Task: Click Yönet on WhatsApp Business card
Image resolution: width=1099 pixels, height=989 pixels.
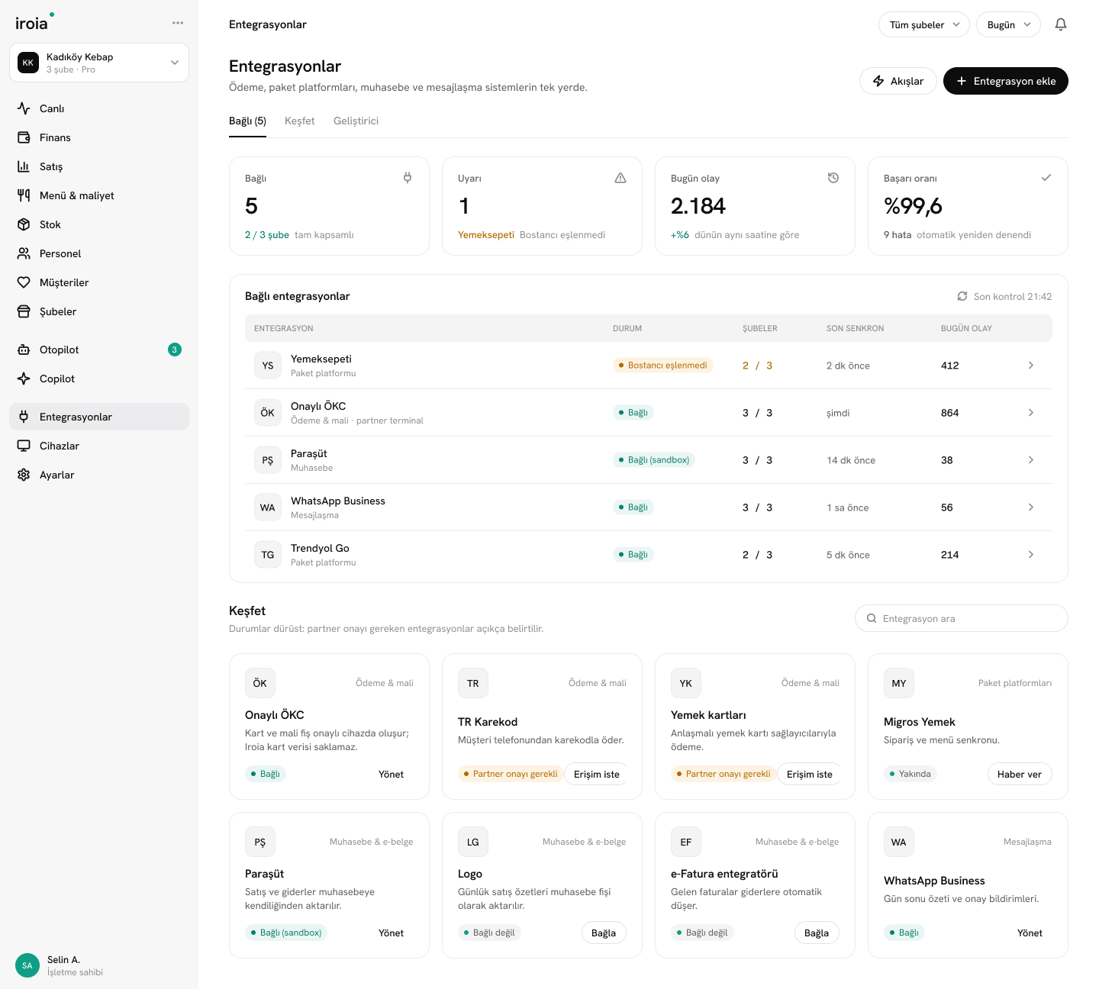Action: (x=1030, y=933)
